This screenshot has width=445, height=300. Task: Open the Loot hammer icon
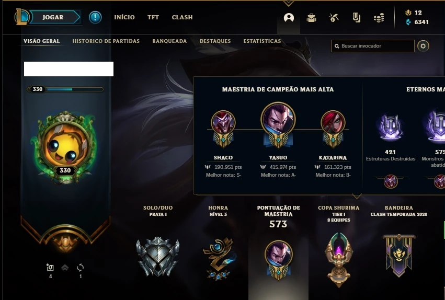(334, 18)
